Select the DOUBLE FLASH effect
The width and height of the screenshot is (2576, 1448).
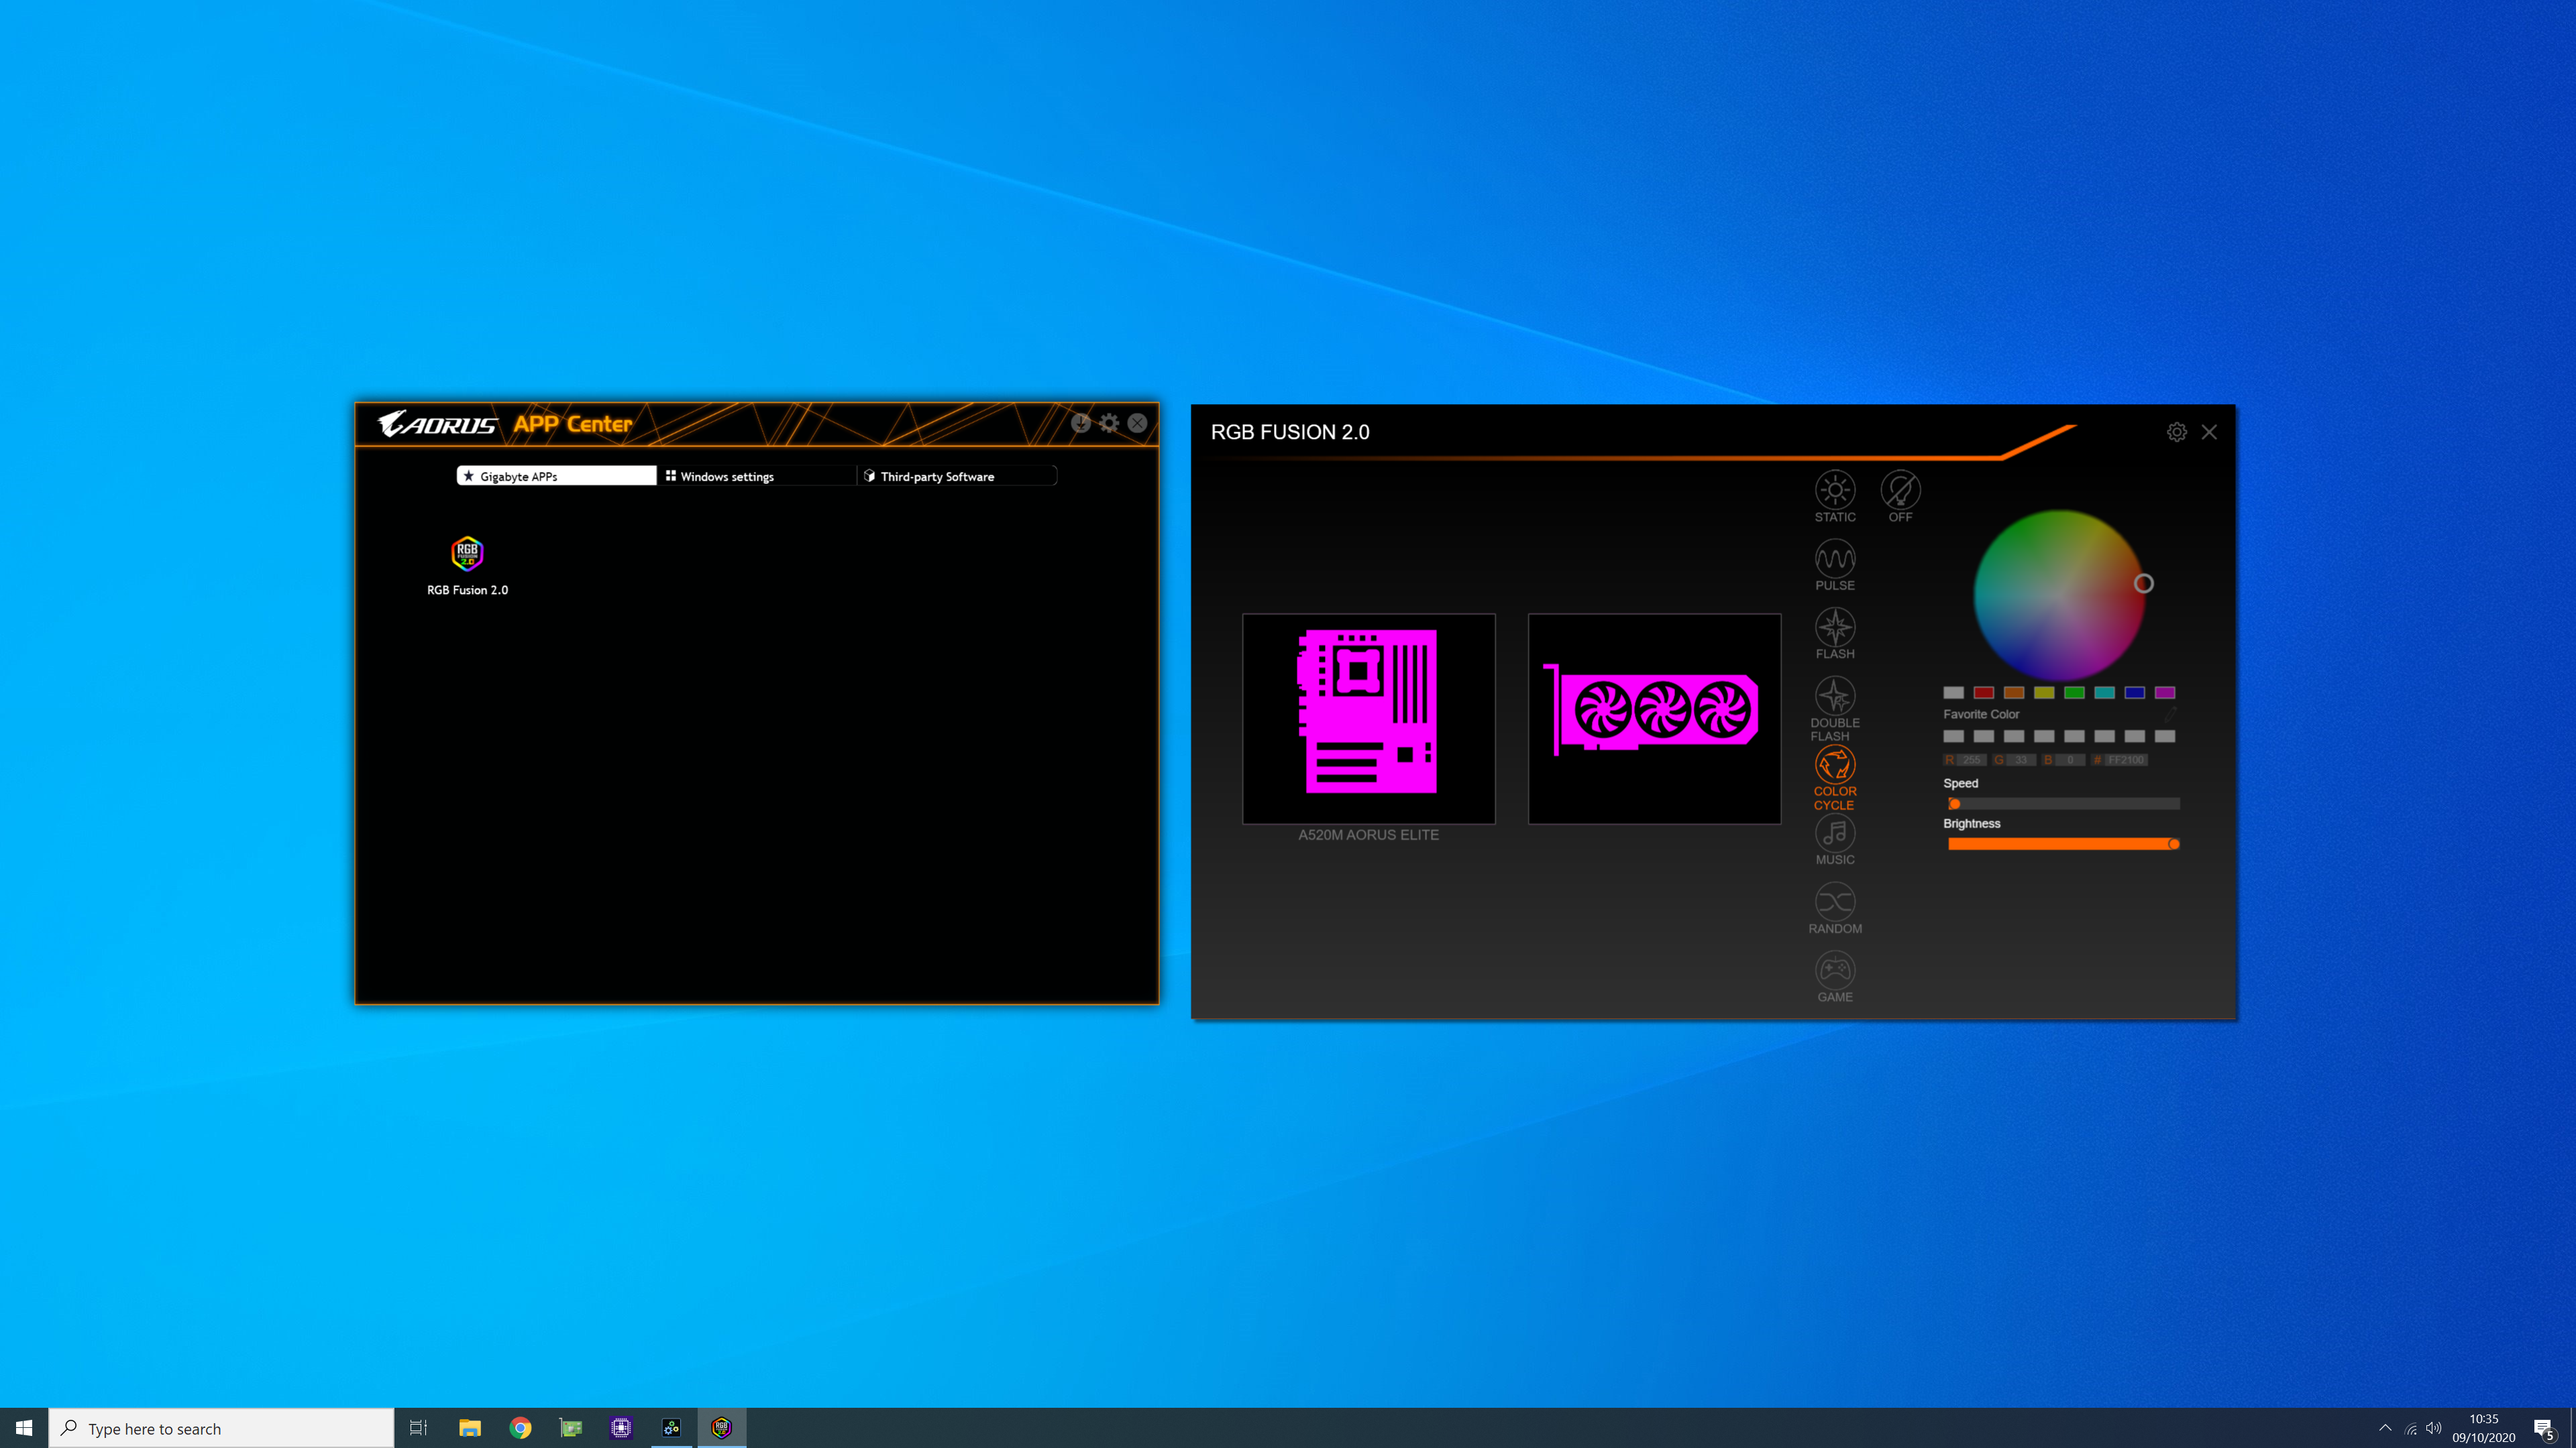1835,709
